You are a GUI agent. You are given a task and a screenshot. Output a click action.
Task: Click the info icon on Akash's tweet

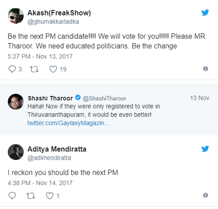pos(205,69)
